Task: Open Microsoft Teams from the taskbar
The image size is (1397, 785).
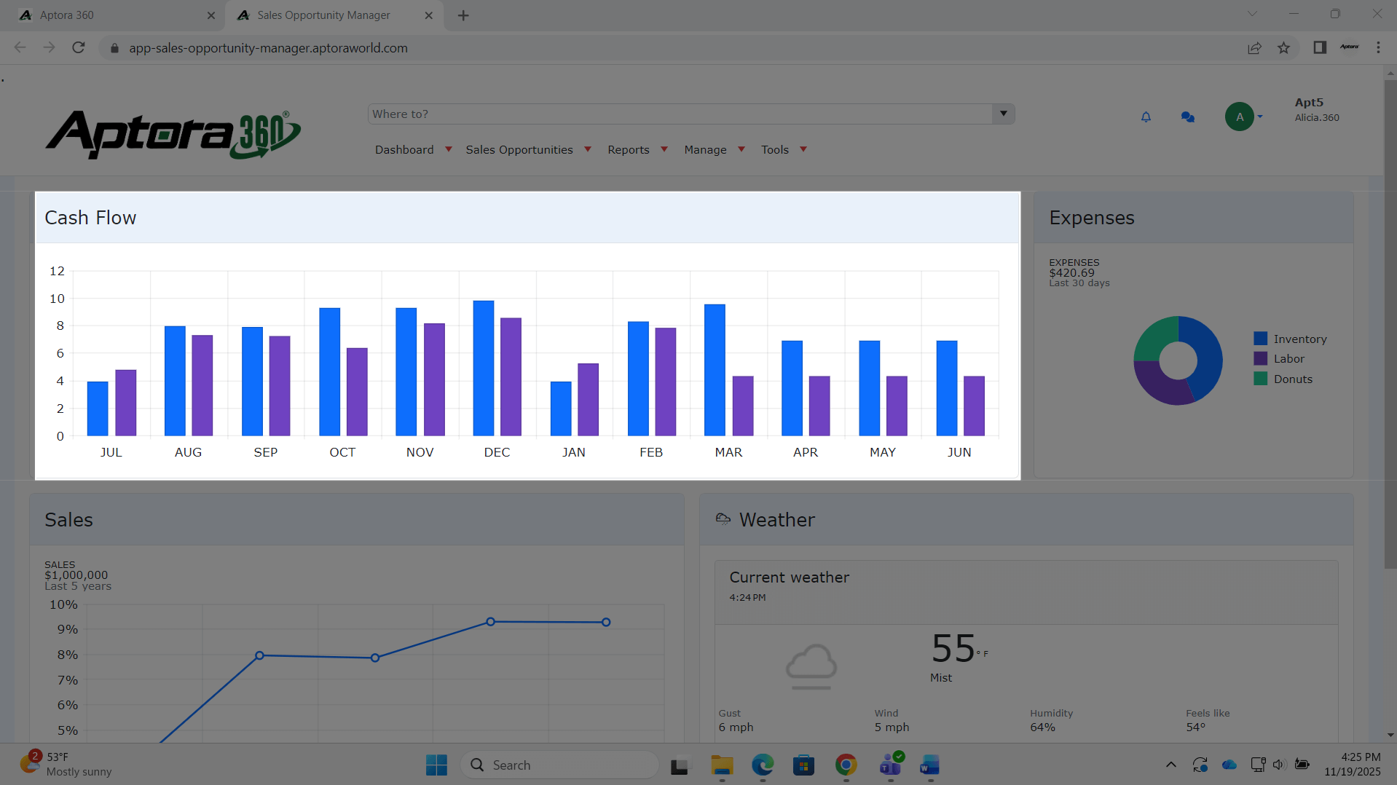Action: point(890,765)
